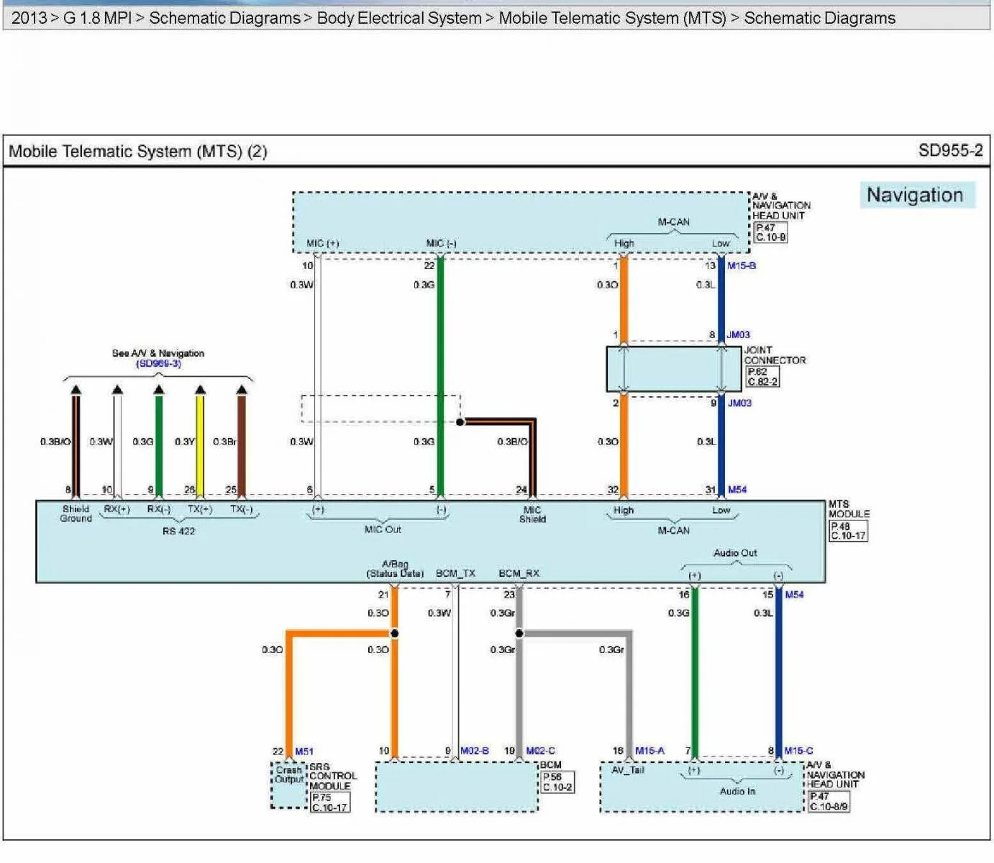Click joint connector reference 'P.82 C.82-2'
The width and height of the screenshot is (994, 863).
pos(762,377)
